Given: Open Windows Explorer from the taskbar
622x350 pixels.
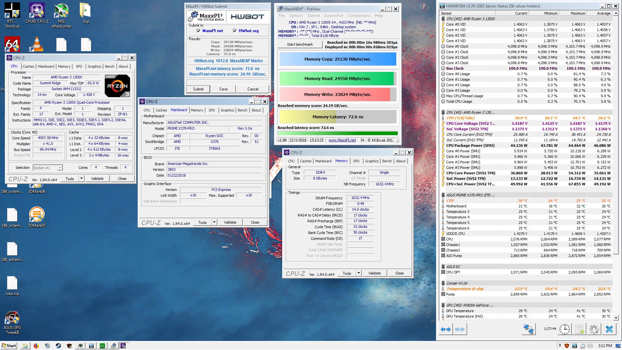Looking at the screenshot, I should (25, 346).
